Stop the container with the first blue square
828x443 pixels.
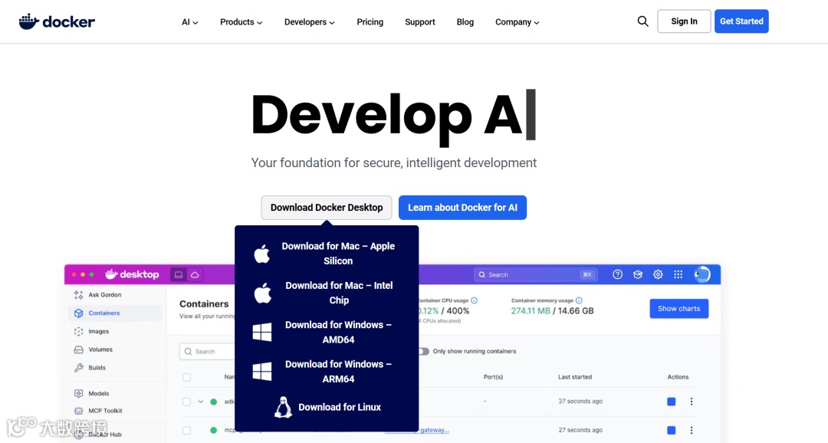(x=671, y=402)
